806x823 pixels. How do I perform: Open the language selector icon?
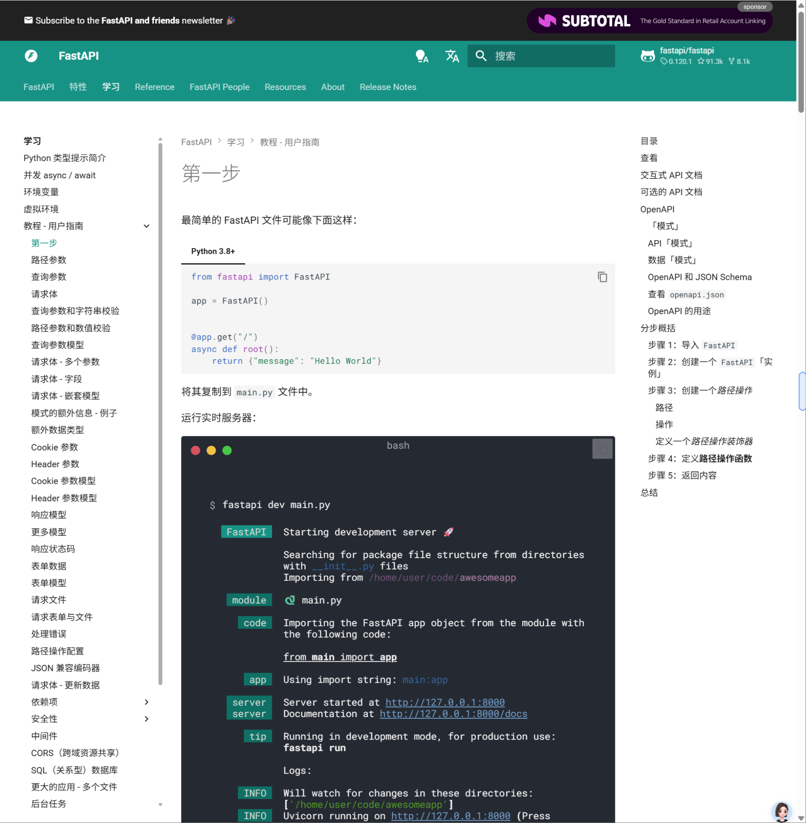452,56
